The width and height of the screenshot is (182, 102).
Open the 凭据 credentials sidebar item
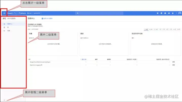point(14,31)
